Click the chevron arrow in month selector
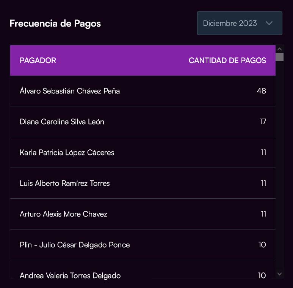Image resolution: width=293 pixels, height=288 pixels. [269, 23]
